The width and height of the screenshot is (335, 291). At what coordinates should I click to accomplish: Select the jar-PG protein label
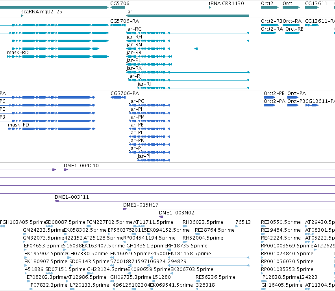[137, 101]
